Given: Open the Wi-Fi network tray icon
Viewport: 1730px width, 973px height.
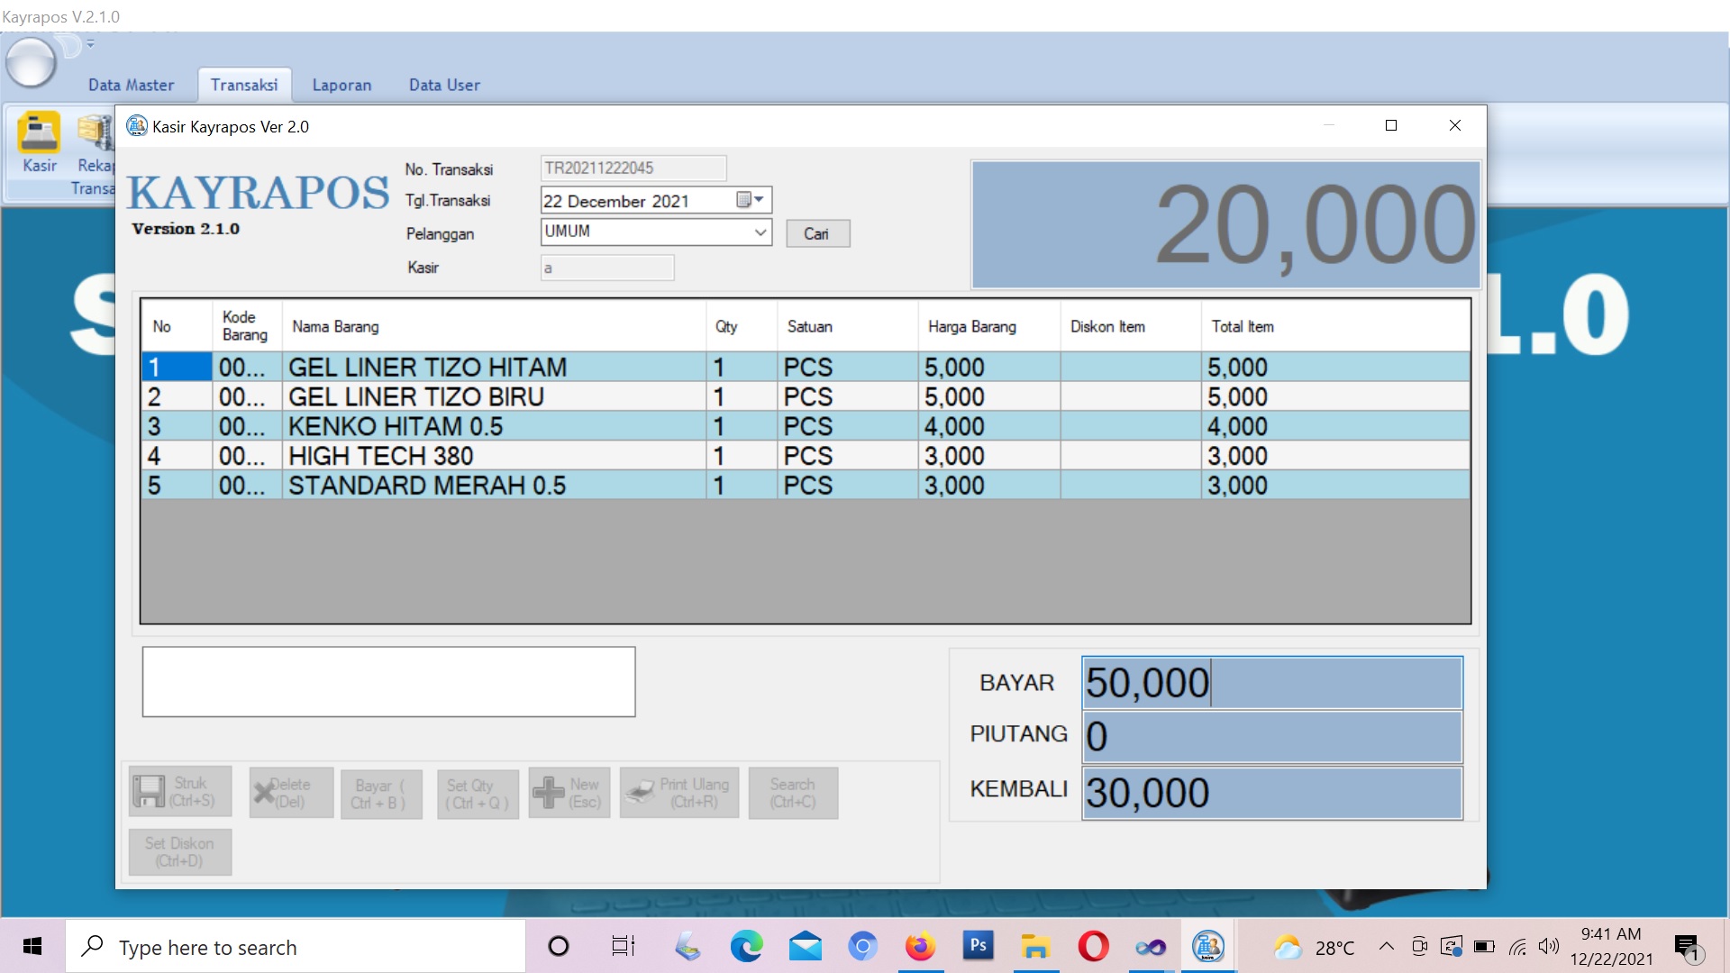Looking at the screenshot, I should point(1517,946).
